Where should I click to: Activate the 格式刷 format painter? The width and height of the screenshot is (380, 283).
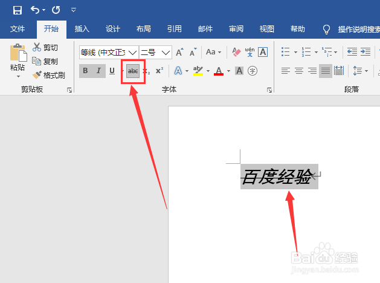[x=49, y=75]
